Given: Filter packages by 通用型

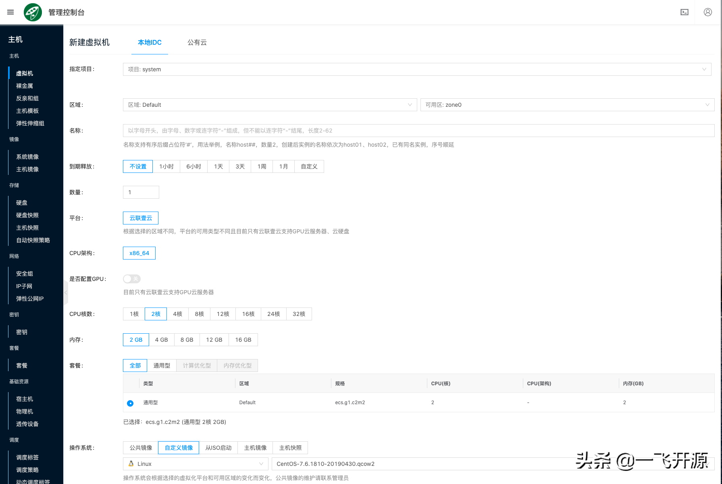Looking at the screenshot, I should point(162,366).
